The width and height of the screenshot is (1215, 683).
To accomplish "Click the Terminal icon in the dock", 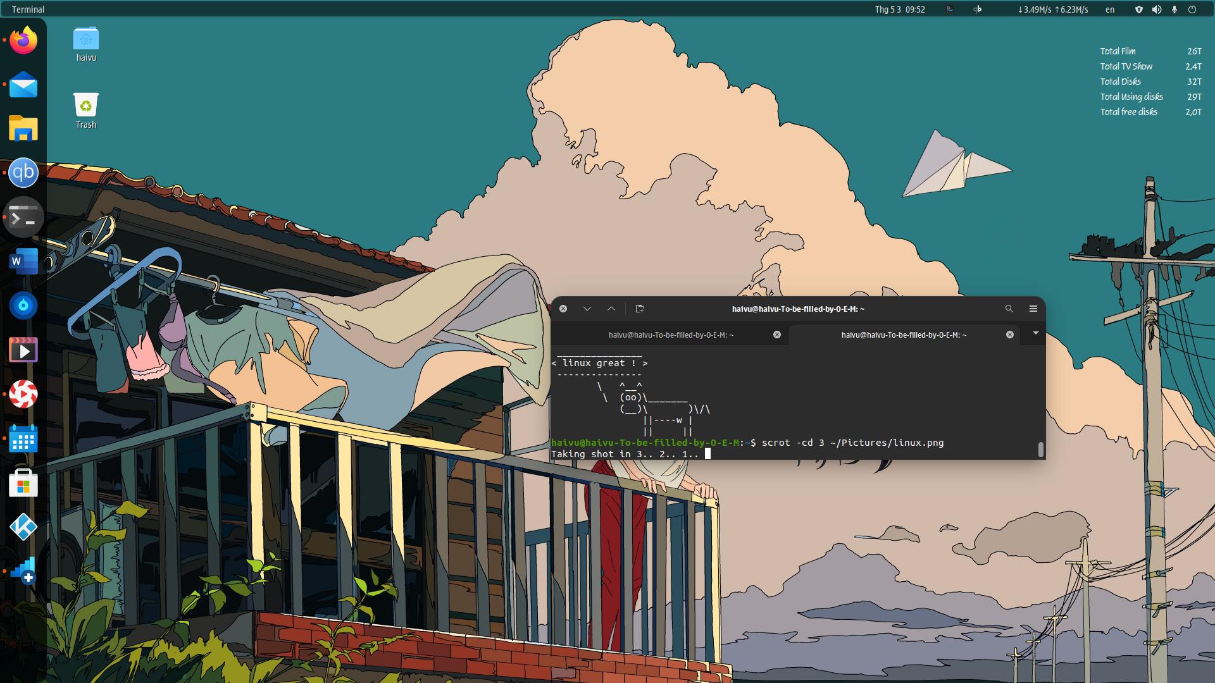I will [x=23, y=217].
